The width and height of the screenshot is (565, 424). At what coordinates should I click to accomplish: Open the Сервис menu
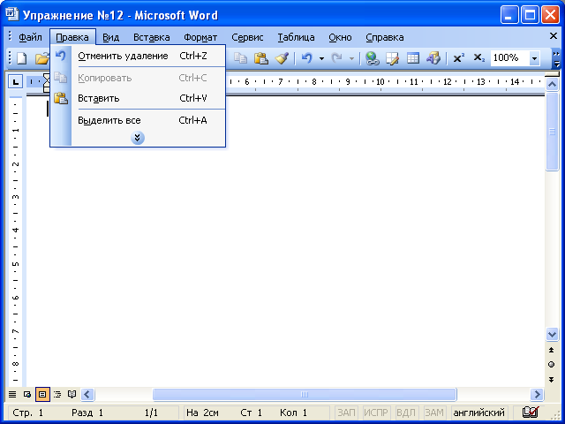(247, 37)
